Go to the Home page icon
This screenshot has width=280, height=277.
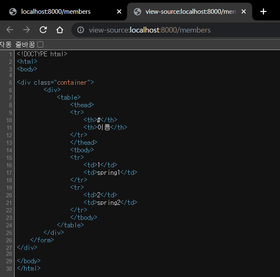click(60, 30)
